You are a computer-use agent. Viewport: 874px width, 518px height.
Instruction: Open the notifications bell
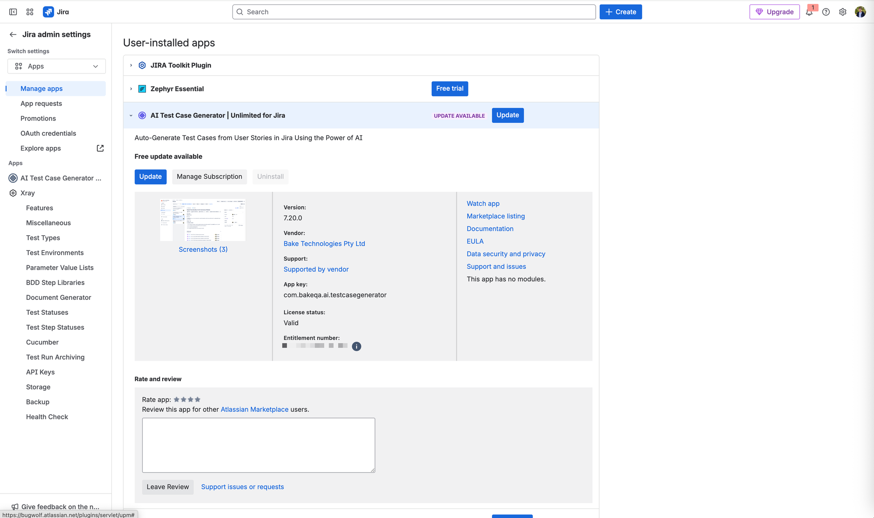click(809, 12)
